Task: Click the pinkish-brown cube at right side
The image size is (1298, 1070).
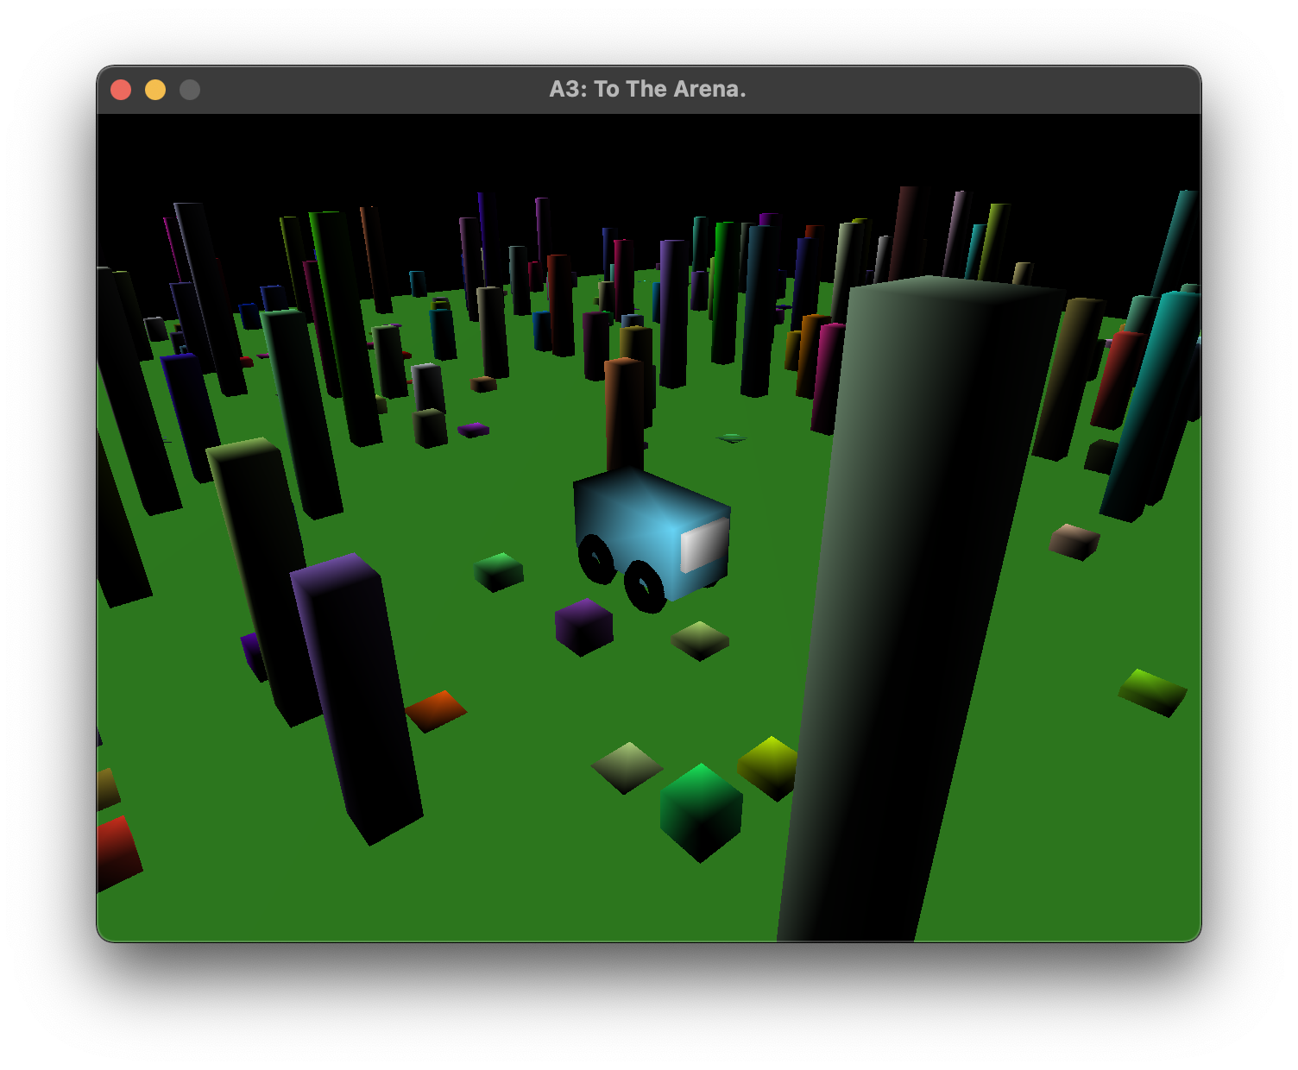Action: tap(1074, 542)
